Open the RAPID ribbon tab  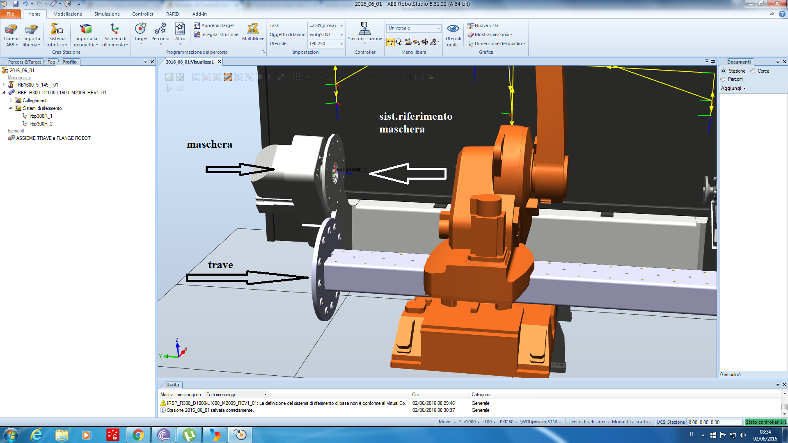click(172, 14)
